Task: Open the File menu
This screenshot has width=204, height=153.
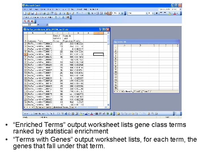Action: click(26, 9)
